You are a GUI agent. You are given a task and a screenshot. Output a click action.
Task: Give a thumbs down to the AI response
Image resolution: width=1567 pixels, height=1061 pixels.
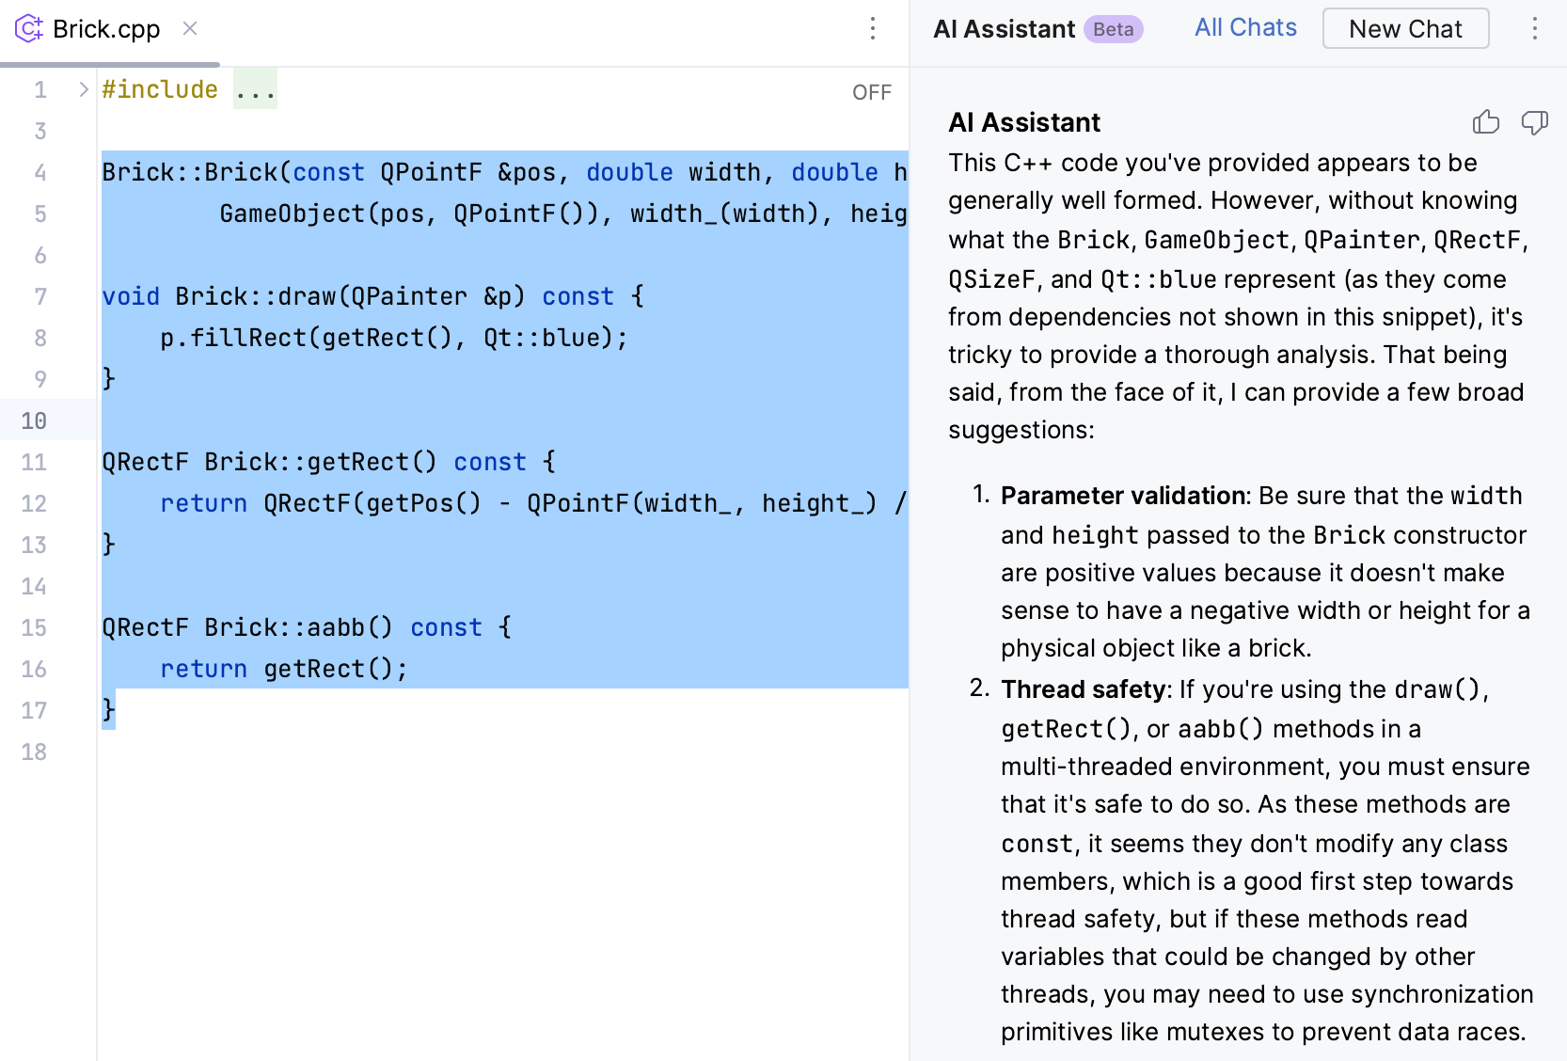[1533, 122]
